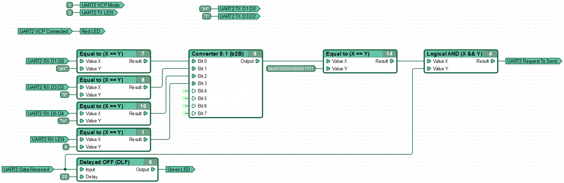The image size is (564, 183).
Task: Click the Value Y pin of block 14
Action: point(328,69)
